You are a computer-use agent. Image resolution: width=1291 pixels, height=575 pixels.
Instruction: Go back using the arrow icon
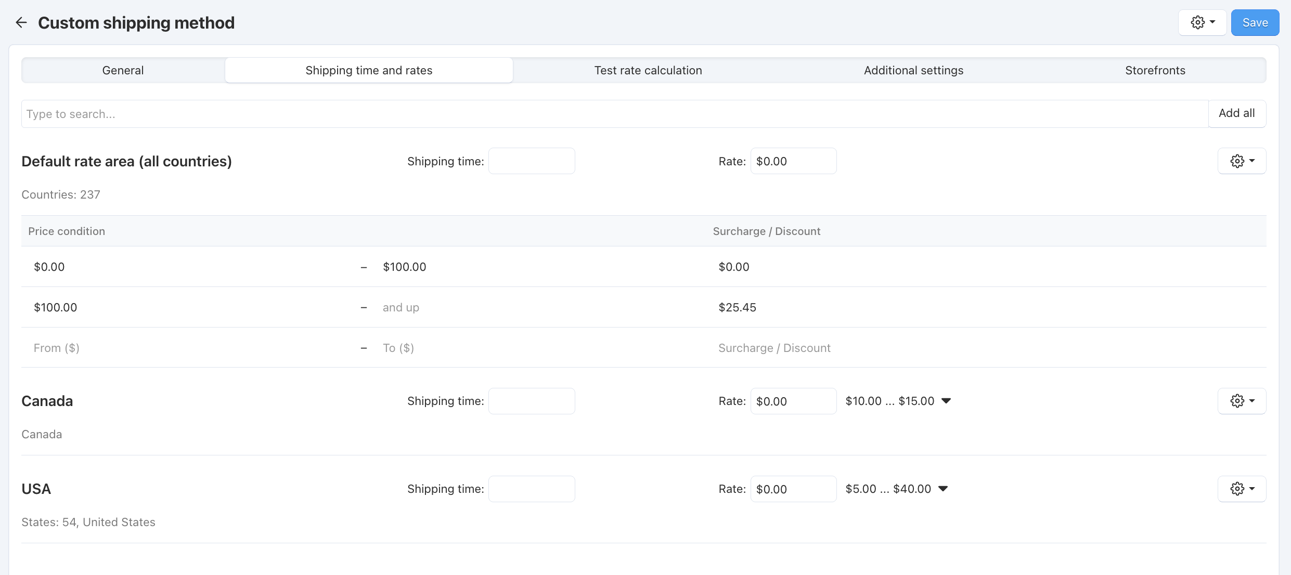point(21,22)
